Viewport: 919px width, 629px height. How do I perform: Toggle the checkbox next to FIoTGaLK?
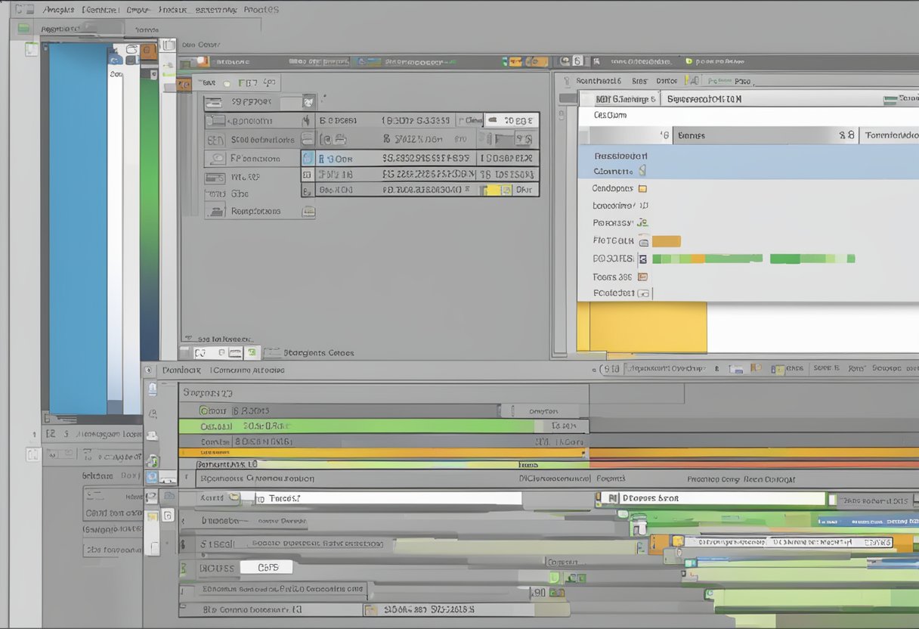643,241
